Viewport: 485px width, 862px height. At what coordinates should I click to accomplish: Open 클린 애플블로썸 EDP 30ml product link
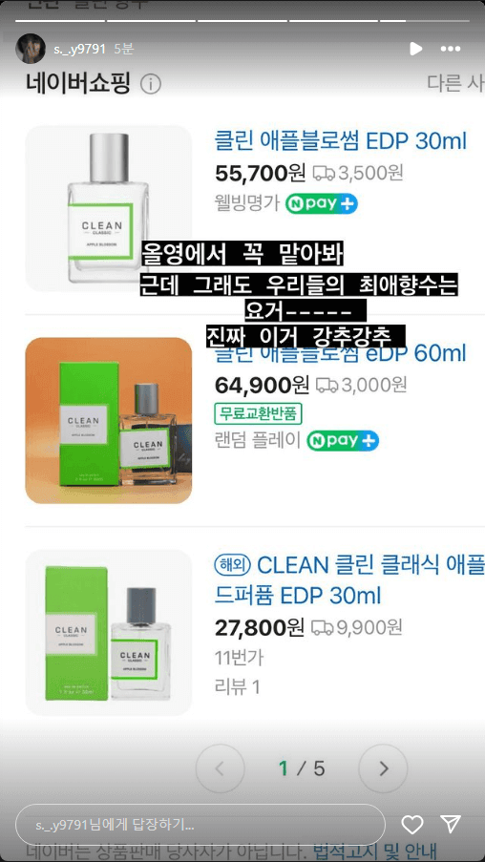click(341, 142)
